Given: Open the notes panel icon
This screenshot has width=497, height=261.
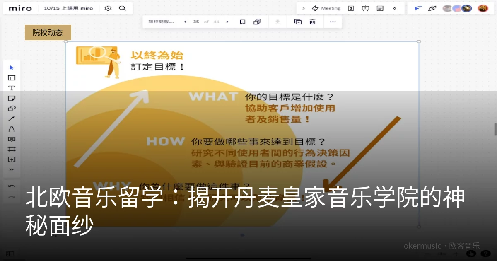Looking at the screenshot, I should 380,8.
